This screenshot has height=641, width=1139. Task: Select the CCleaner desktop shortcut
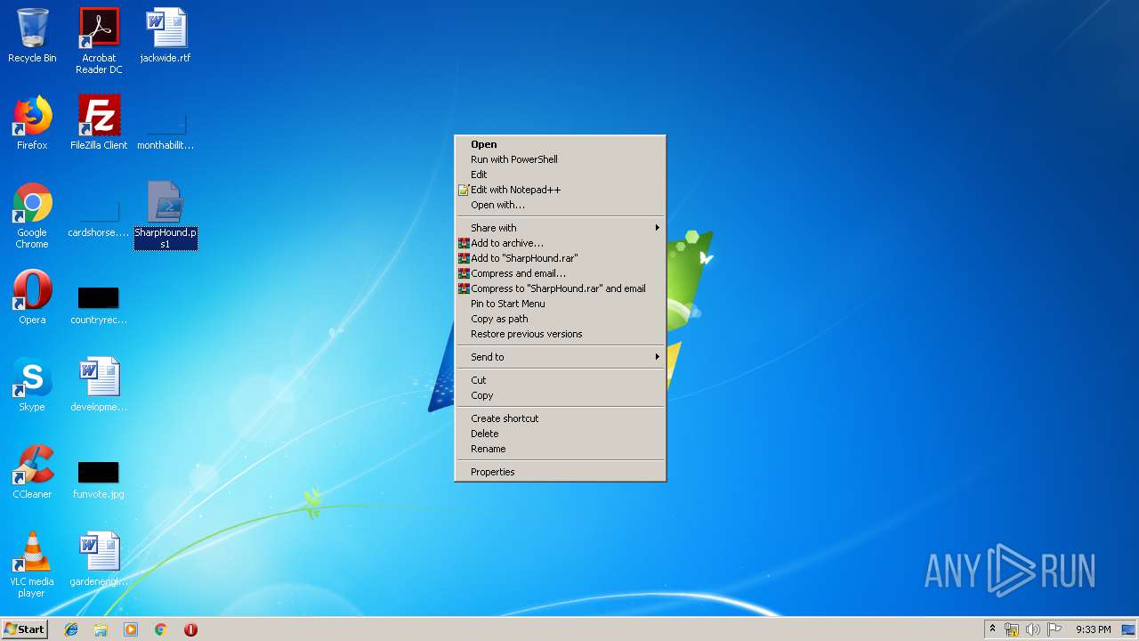tap(32, 472)
